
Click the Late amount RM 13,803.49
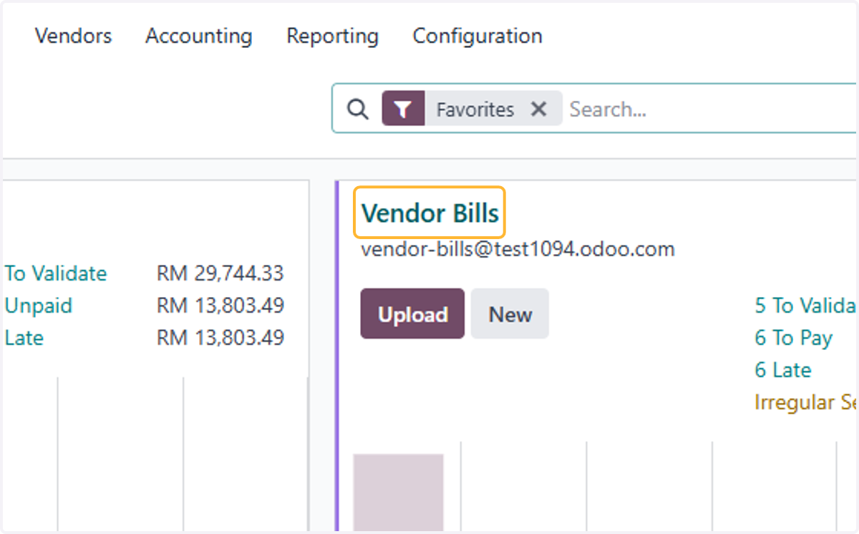220,337
